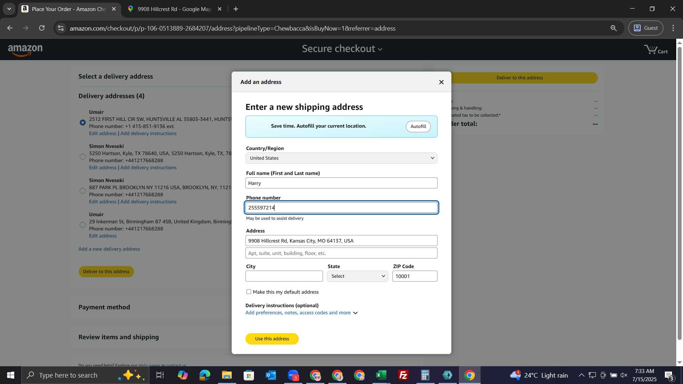Close the Google Maps tab
Screen dimensions: 683x384
coord(219,9)
